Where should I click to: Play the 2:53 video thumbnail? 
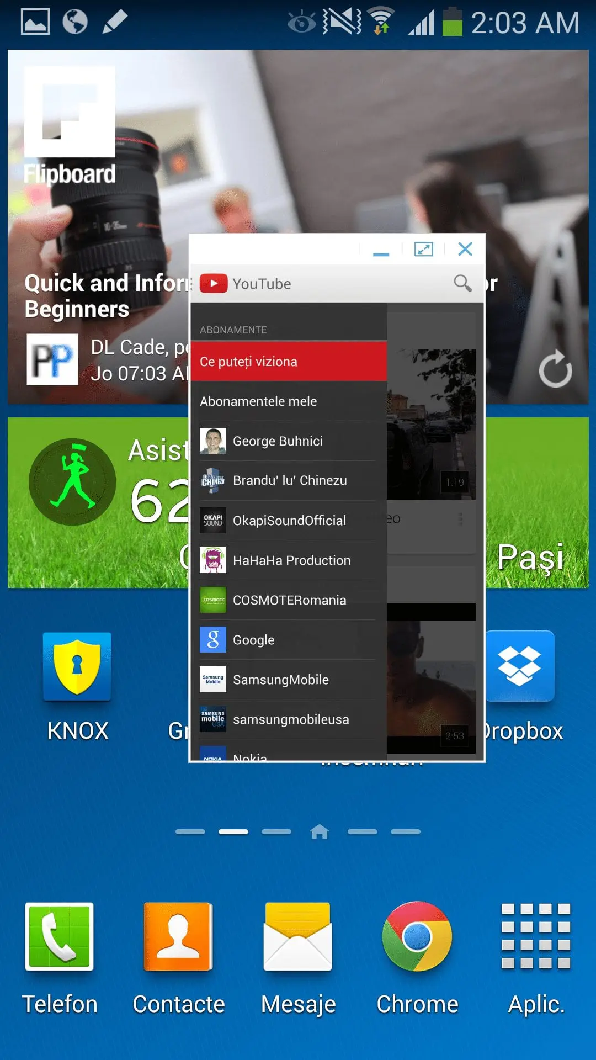pos(431,678)
